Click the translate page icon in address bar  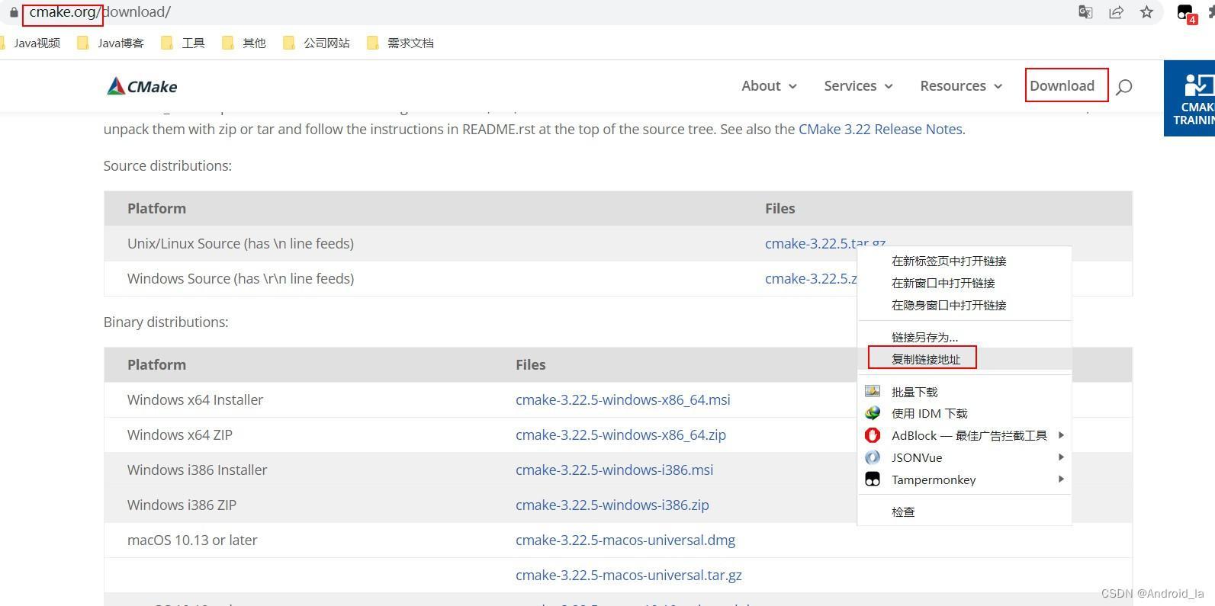pyautogui.click(x=1085, y=12)
